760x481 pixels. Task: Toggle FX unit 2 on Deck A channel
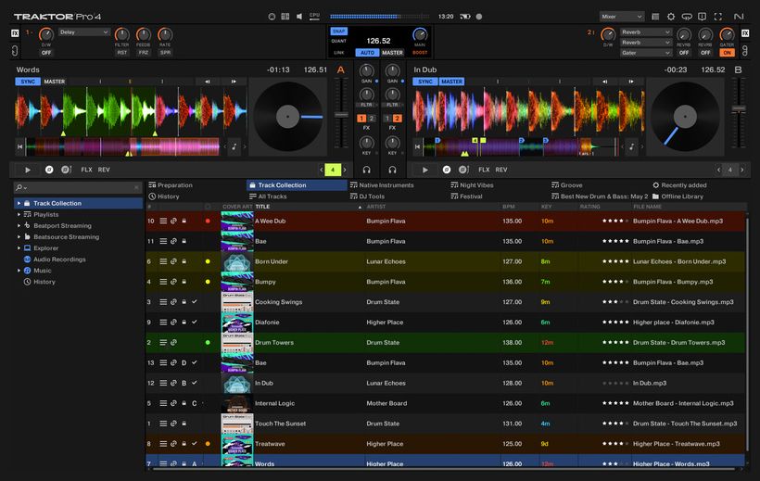(x=372, y=119)
